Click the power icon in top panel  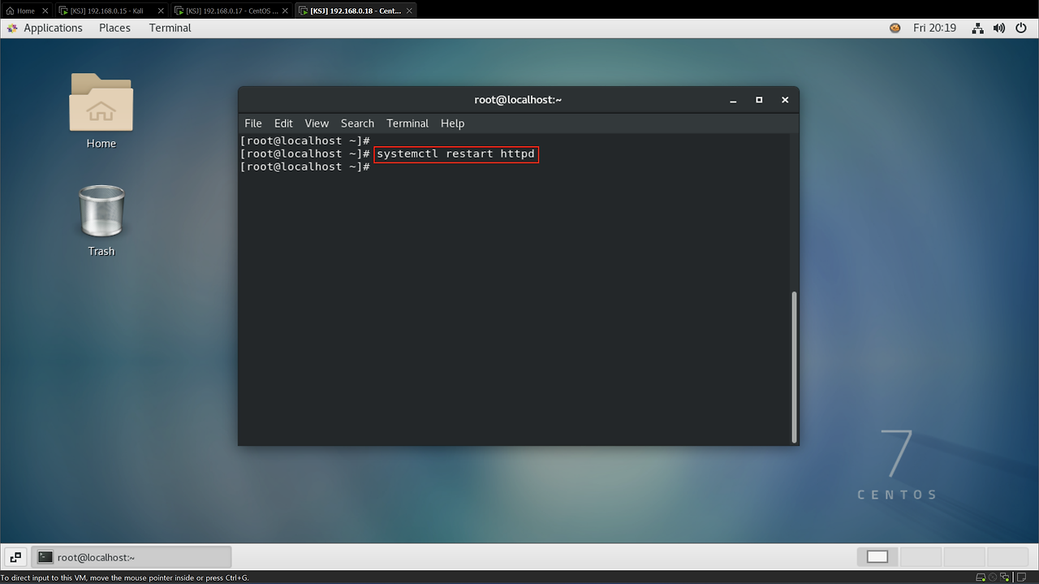1020,28
